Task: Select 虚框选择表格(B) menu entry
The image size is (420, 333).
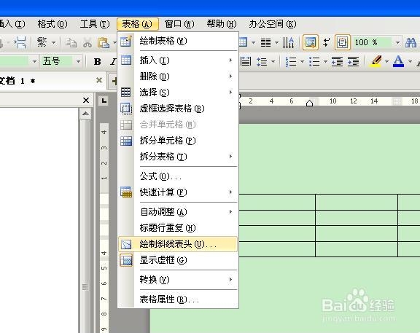Action: click(x=178, y=109)
